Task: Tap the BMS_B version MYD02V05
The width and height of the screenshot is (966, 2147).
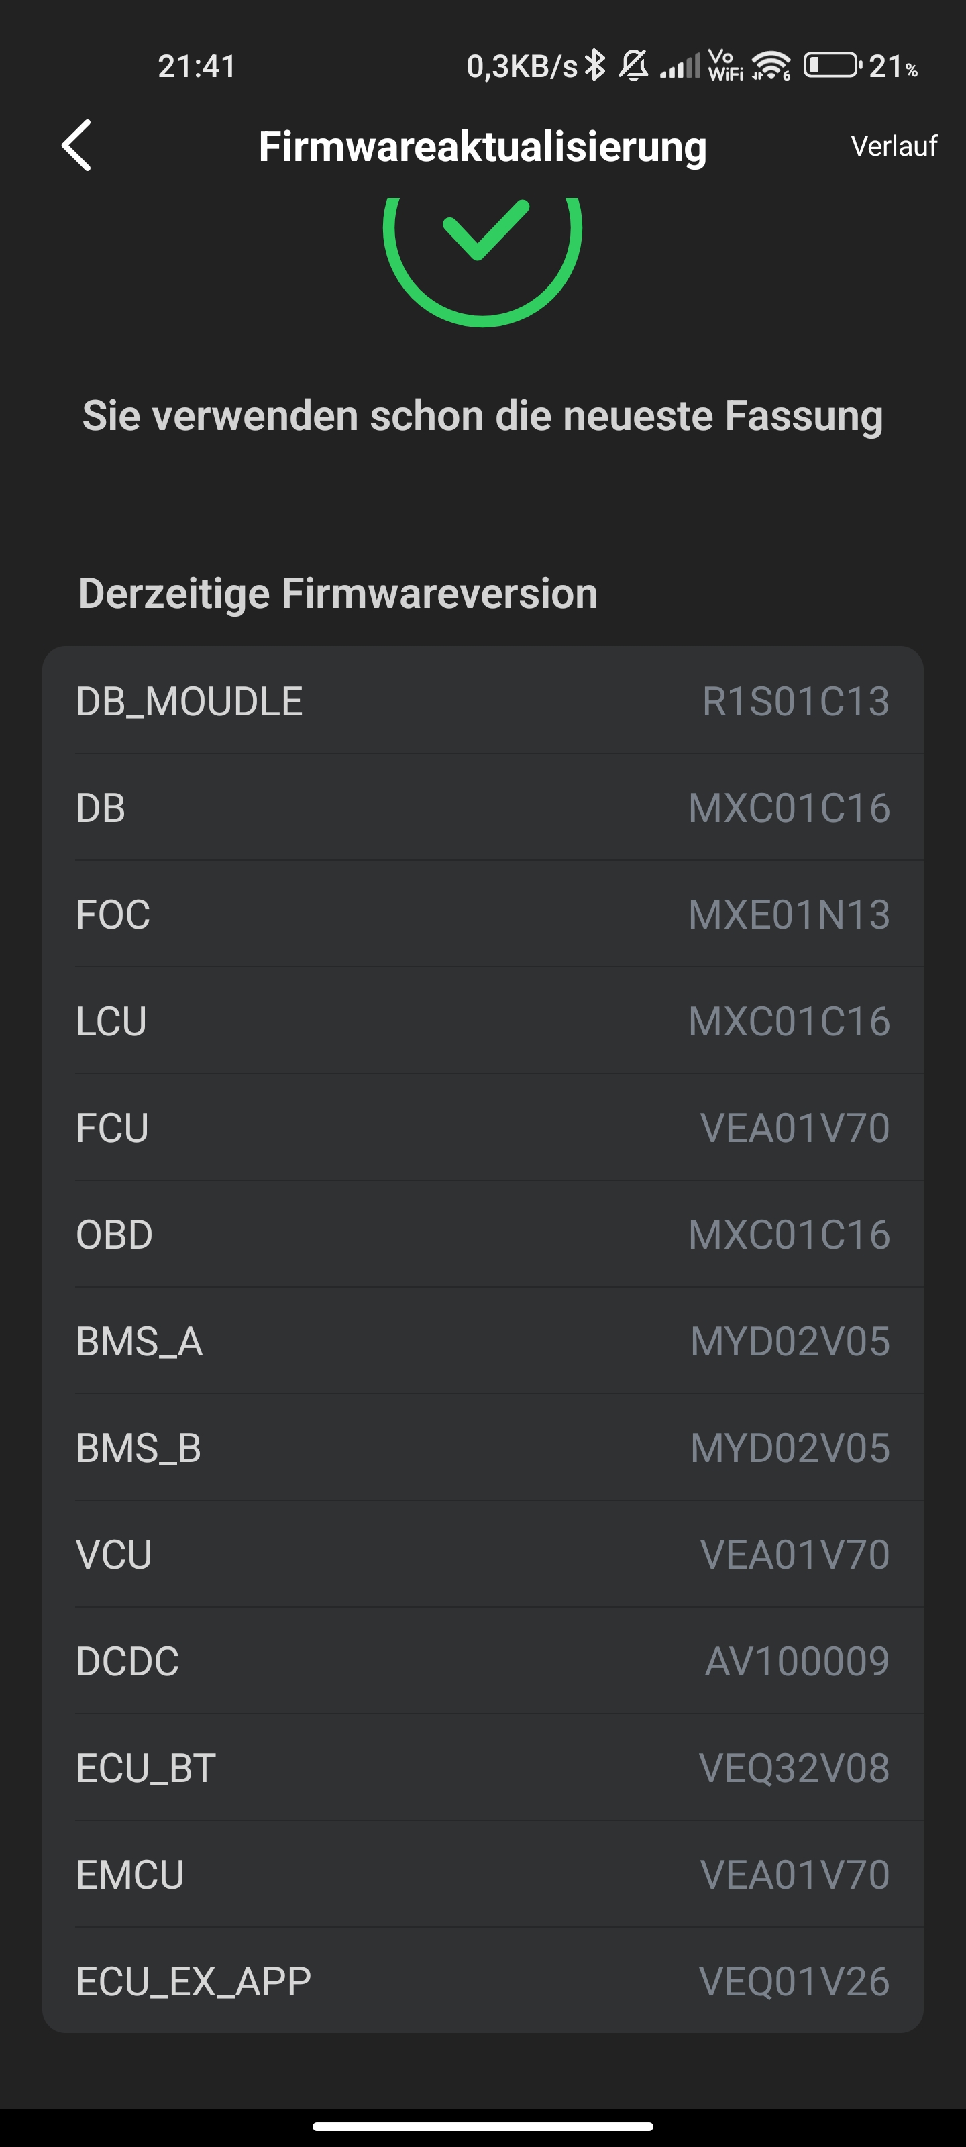Action: coord(790,1448)
